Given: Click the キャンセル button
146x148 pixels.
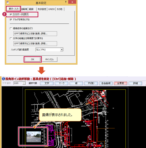Looking at the screenshot, I should tap(50, 59).
